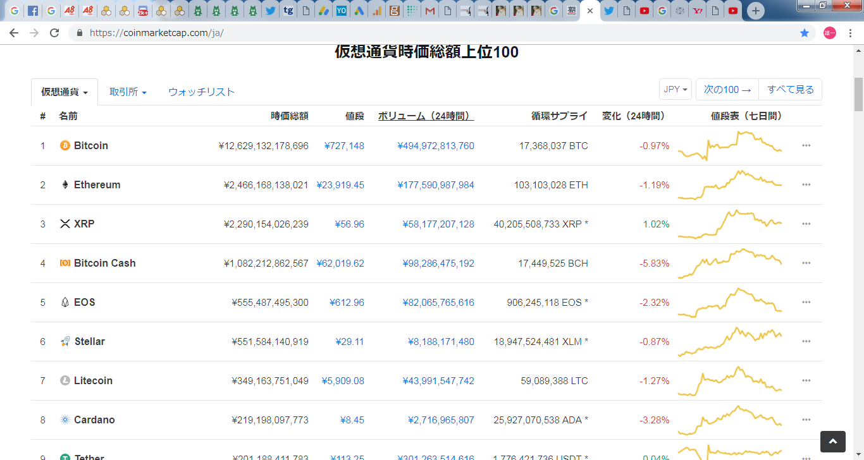Screen dimensions: 864x460
Task: Click the Litecoin logo icon
Action: (x=65, y=380)
